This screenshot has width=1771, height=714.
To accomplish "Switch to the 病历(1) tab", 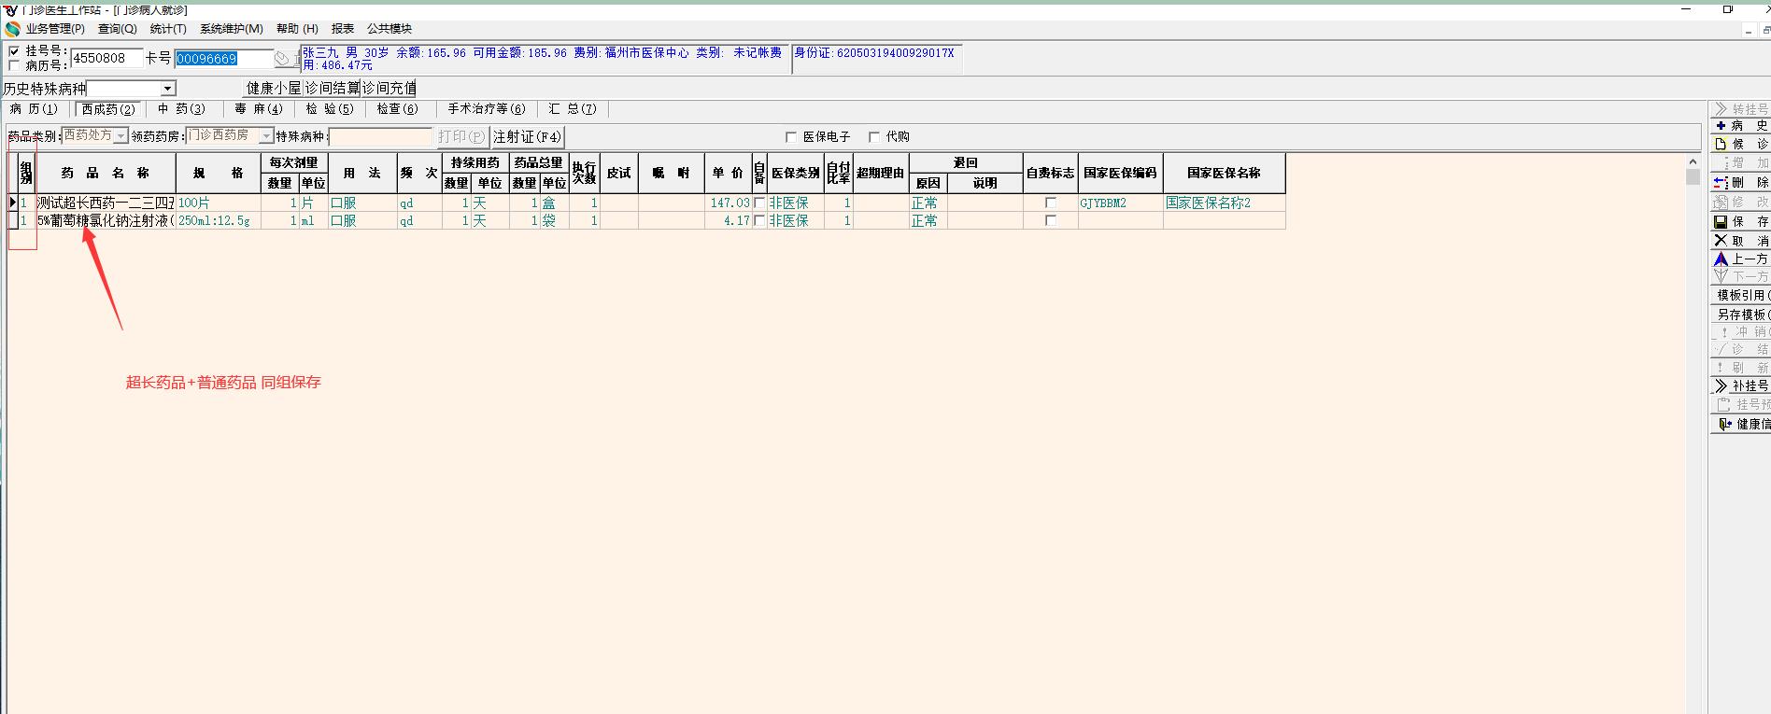I will pos(34,109).
